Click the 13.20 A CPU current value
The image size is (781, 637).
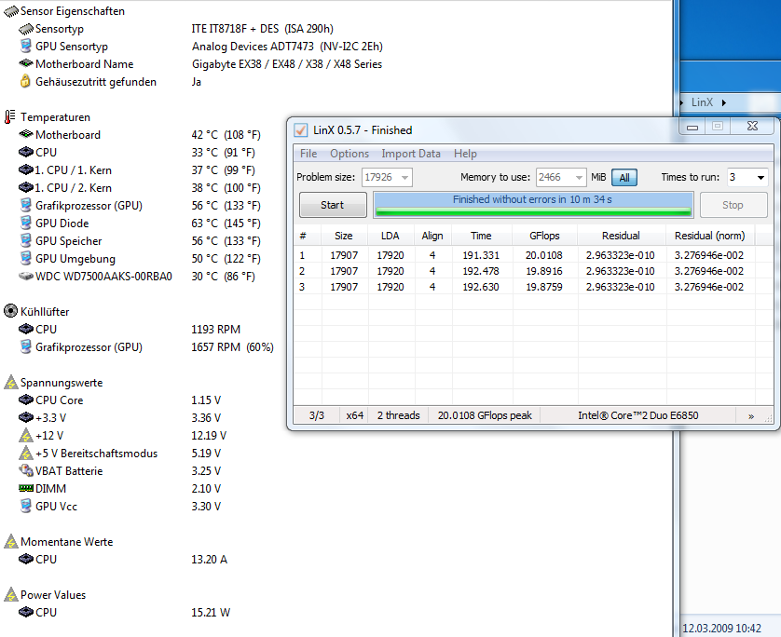click(209, 560)
